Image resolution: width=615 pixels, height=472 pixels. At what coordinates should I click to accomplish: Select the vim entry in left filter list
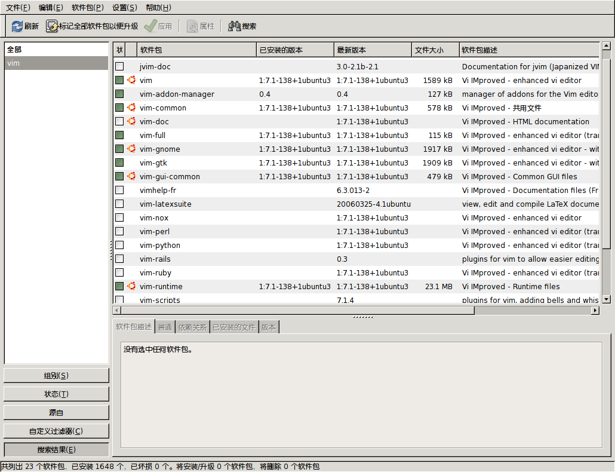point(57,63)
